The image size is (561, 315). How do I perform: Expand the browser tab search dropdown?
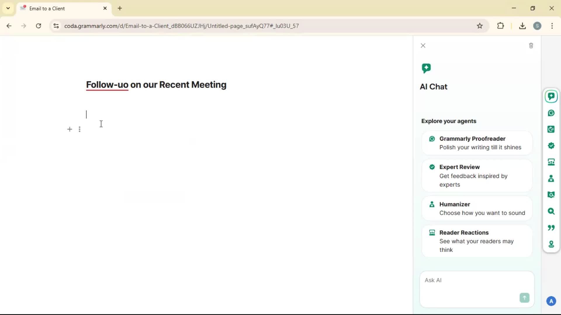(8, 8)
